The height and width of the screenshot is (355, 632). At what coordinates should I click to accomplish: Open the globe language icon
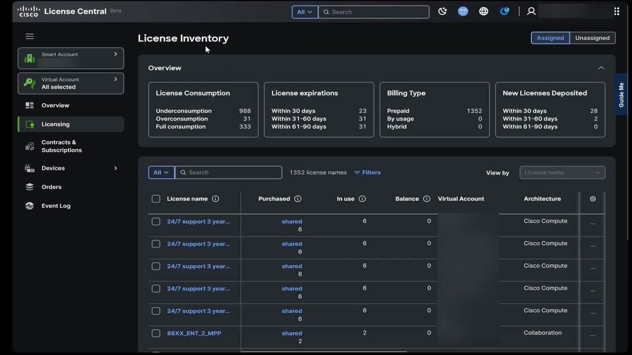pyautogui.click(x=484, y=11)
